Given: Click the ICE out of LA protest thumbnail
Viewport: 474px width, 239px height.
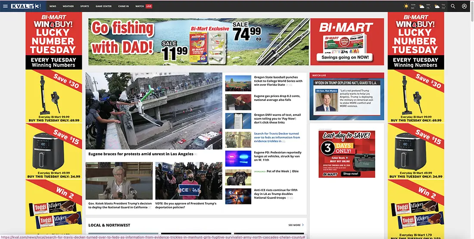Looking at the screenshot, I should click(189, 181).
